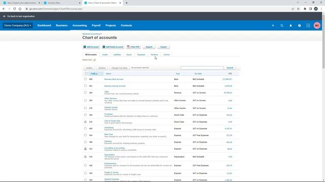The image size is (325, 182).
Task: Open the Business menu
Action: pos(62,26)
